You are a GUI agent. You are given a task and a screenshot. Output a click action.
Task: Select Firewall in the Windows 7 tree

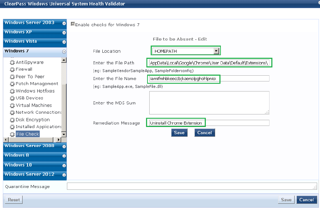tap(24, 69)
